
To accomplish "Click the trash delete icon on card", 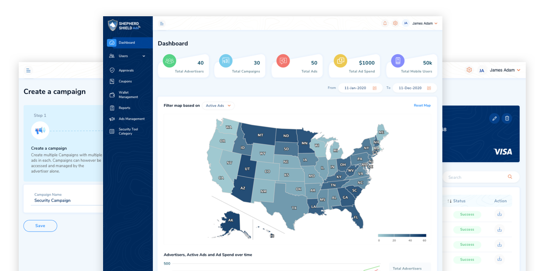I will click(507, 118).
